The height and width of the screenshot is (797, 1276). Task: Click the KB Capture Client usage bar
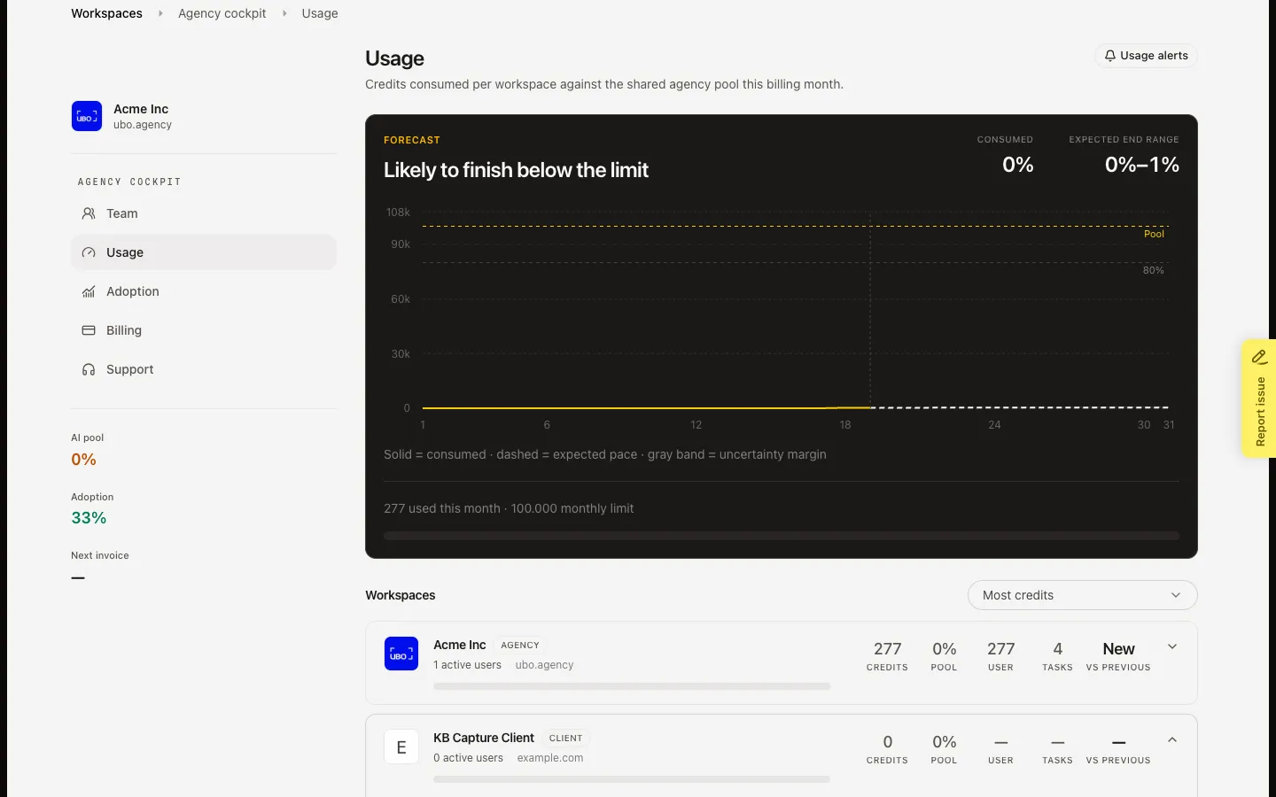pyautogui.click(x=632, y=779)
